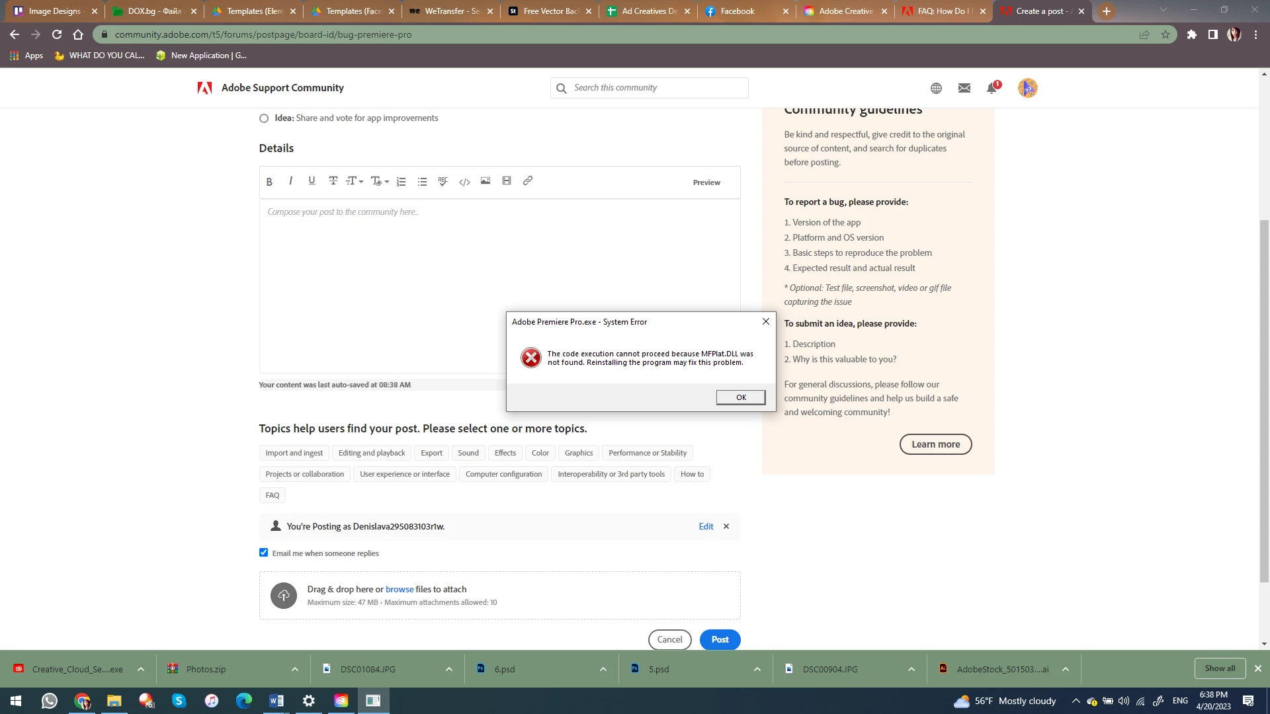Insert video into post

click(x=507, y=181)
